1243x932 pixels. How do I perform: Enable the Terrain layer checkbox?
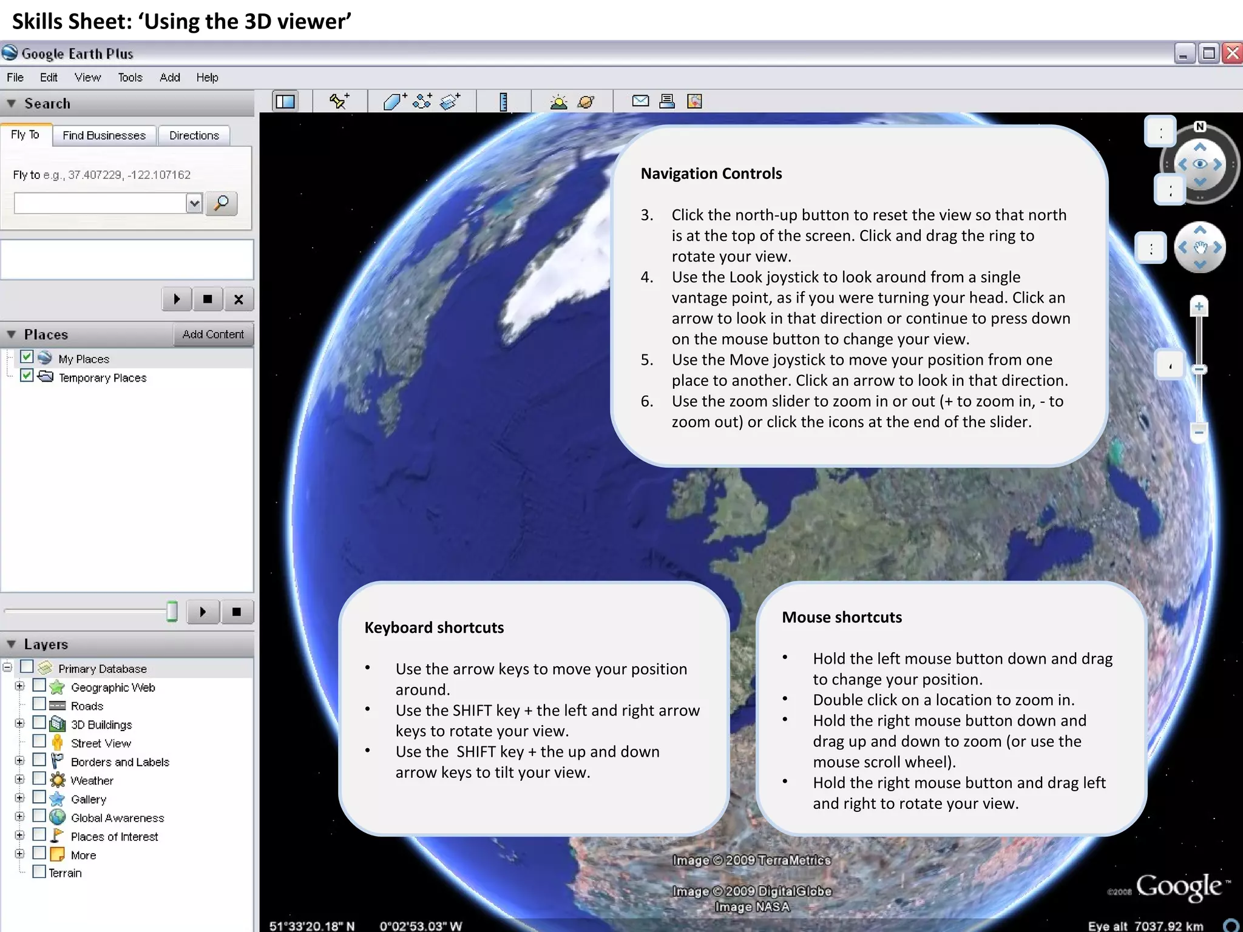click(39, 871)
